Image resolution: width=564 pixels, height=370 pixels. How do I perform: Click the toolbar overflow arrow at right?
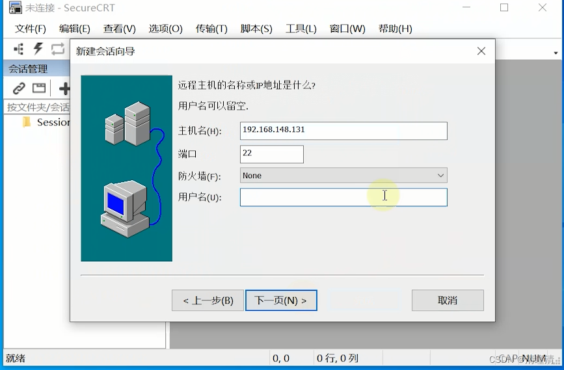[556, 53]
